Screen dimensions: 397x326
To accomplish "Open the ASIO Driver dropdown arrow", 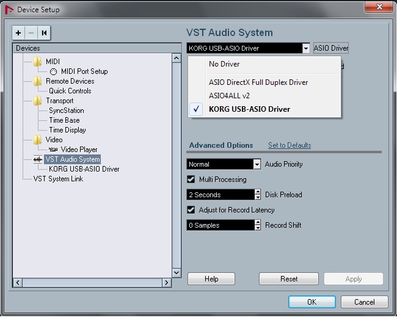I will (306, 48).
